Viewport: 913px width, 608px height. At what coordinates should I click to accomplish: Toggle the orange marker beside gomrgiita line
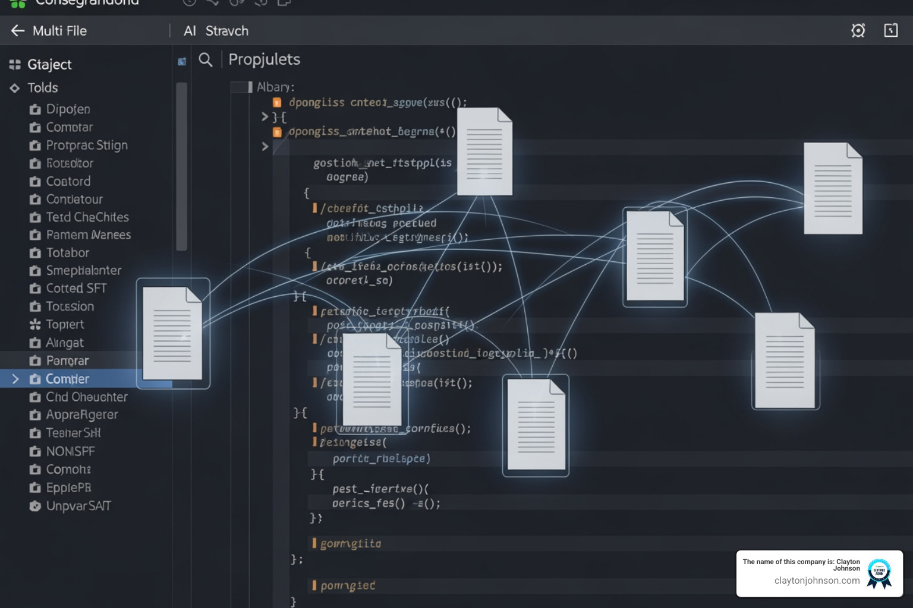click(316, 543)
